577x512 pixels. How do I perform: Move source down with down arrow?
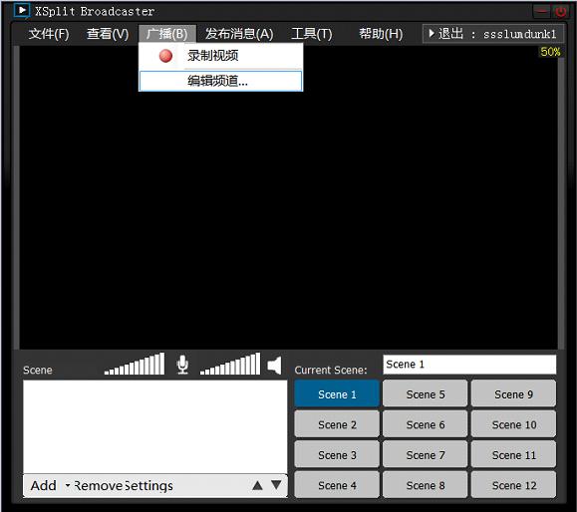[x=276, y=485]
